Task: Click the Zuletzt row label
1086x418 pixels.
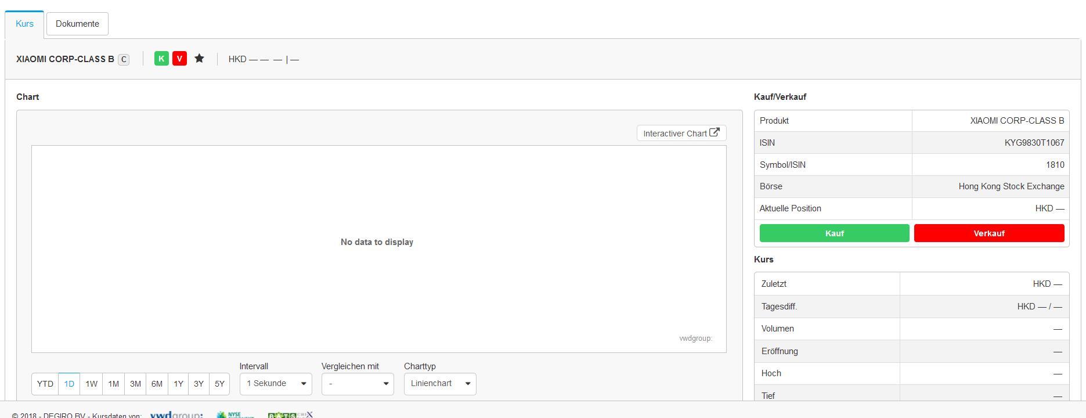Action: tap(774, 284)
